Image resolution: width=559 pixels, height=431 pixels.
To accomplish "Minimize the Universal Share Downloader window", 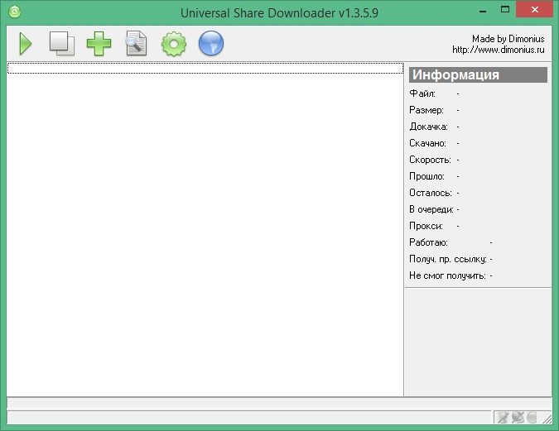I will pos(483,10).
